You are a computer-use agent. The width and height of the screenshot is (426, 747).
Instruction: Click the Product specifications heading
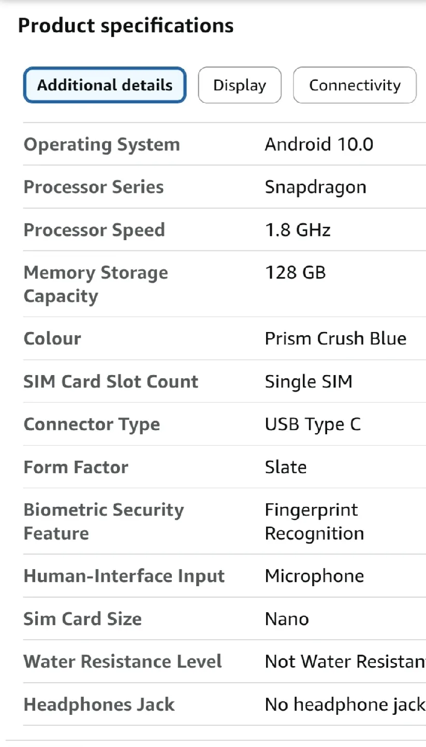[125, 25]
